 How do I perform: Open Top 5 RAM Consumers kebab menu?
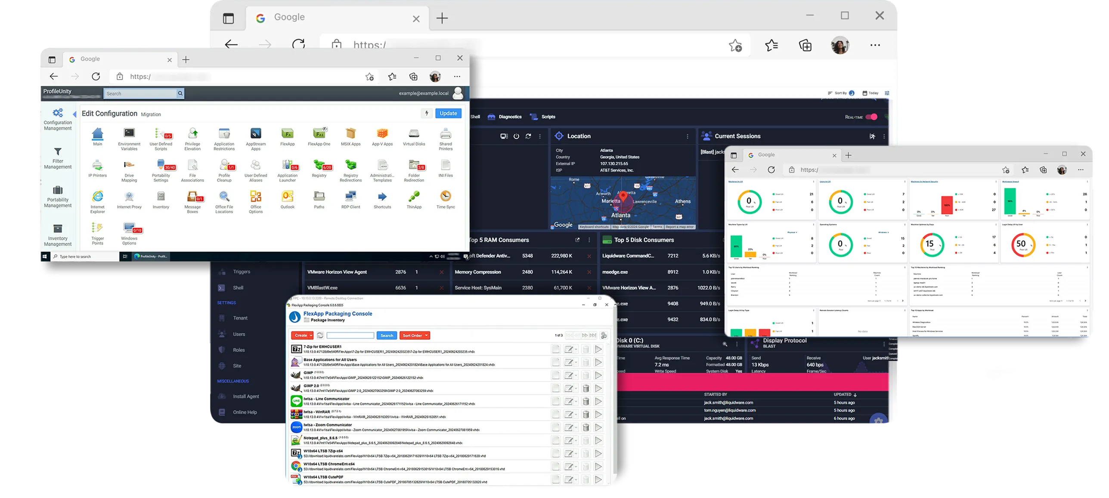(589, 240)
